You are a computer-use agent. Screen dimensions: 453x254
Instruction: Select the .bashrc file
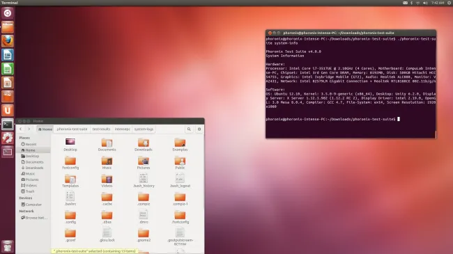point(70,198)
